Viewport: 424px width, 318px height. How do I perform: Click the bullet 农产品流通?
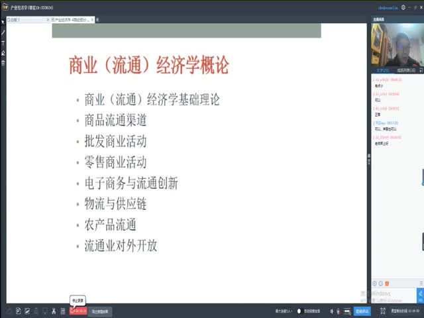click(111, 225)
